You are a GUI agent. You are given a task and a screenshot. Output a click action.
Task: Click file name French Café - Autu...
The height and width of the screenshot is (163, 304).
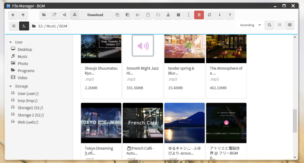(140, 151)
